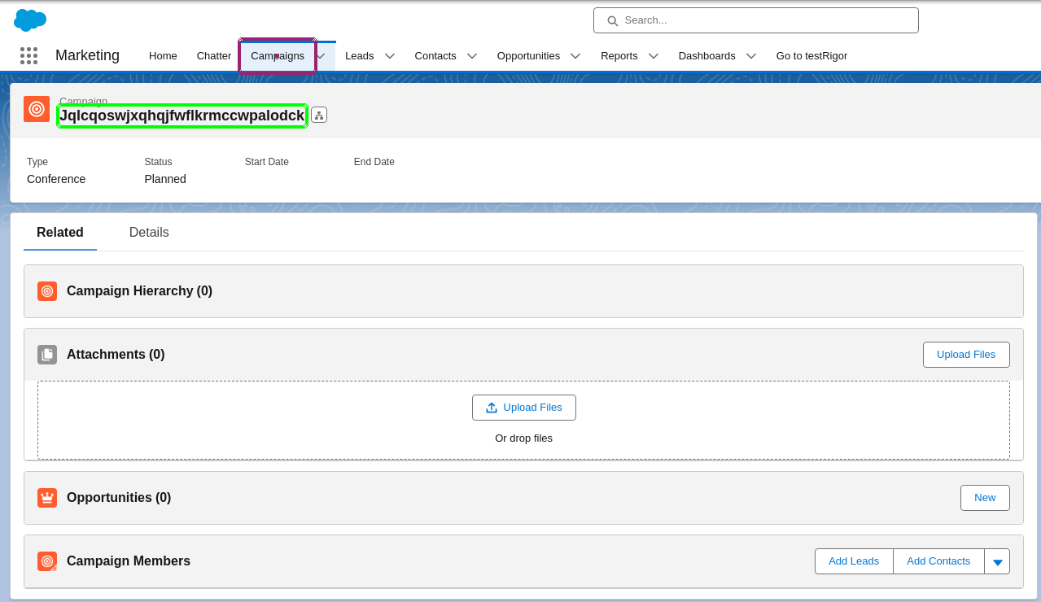Open the Attachments (0) link

(x=116, y=355)
